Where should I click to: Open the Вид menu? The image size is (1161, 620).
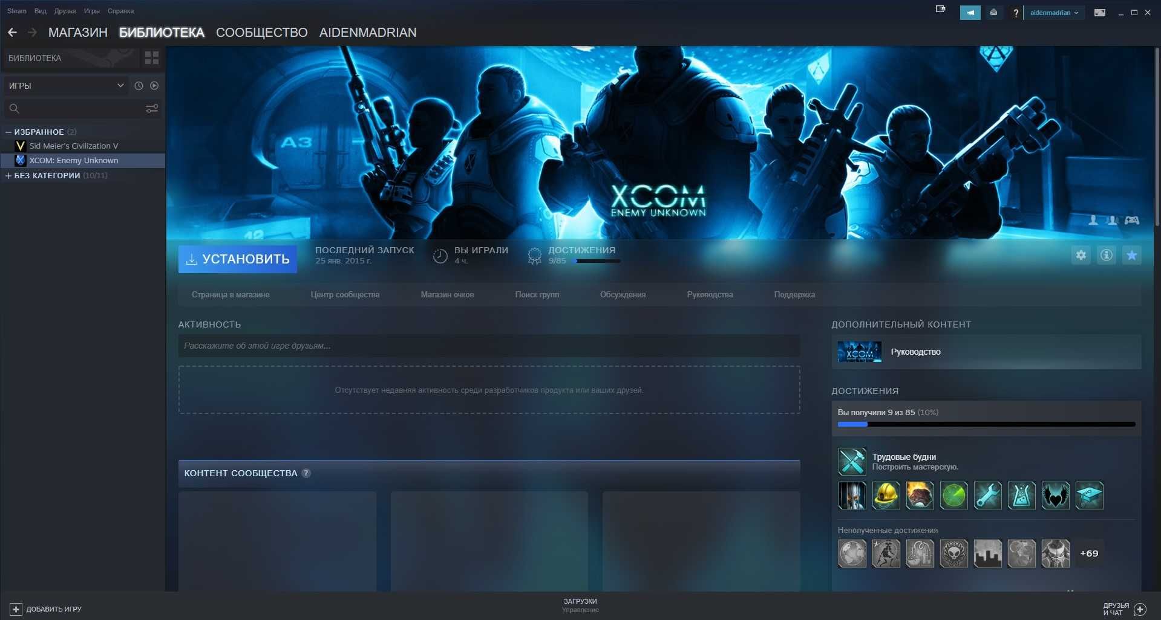point(41,11)
